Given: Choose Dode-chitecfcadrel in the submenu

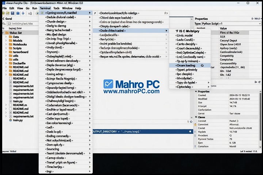Looking at the screenshot, I should 131,31.
